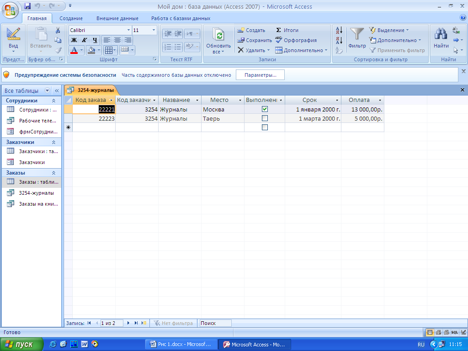Open Все таблицы navigation pane dropdown
The height and width of the screenshot is (351, 468).
(x=47, y=90)
